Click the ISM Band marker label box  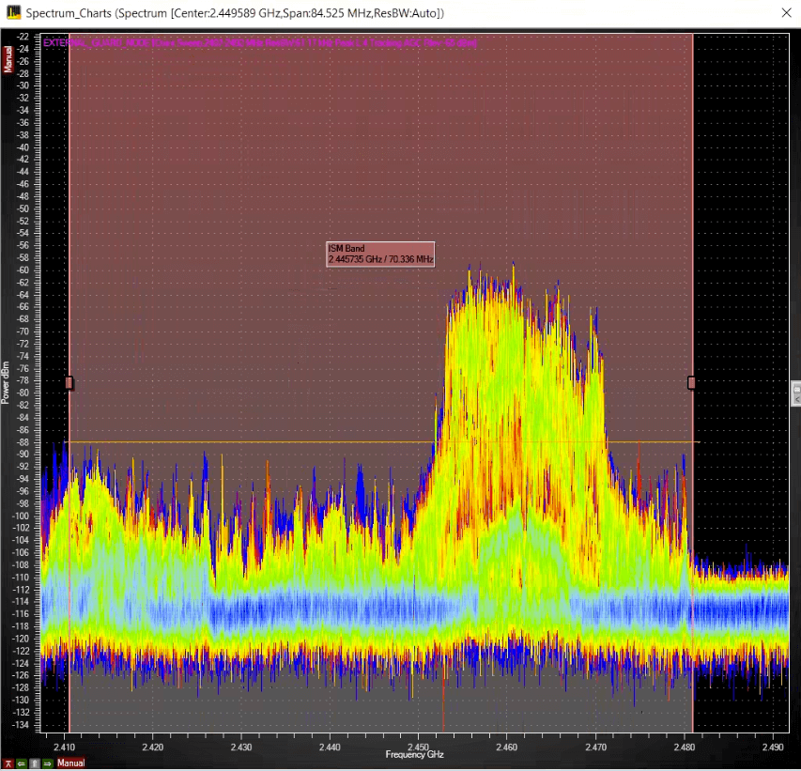380,254
